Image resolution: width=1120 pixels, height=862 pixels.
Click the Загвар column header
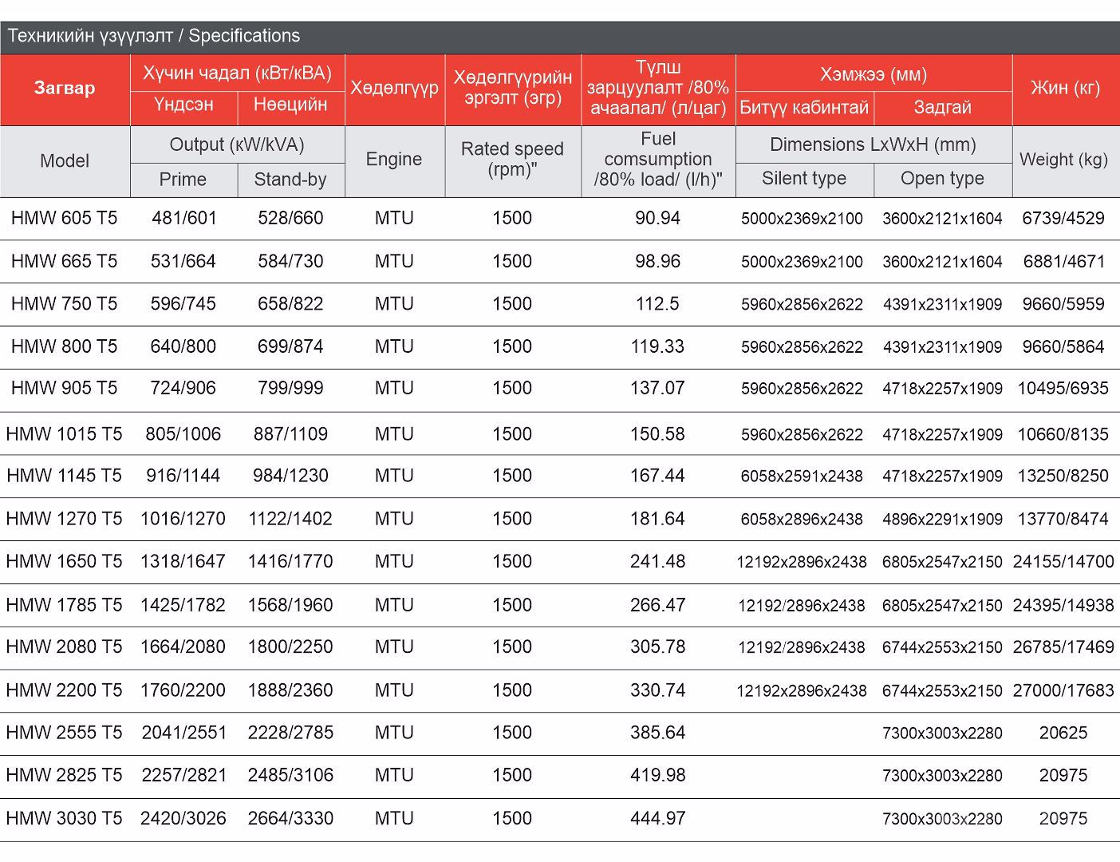[x=65, y=89]
